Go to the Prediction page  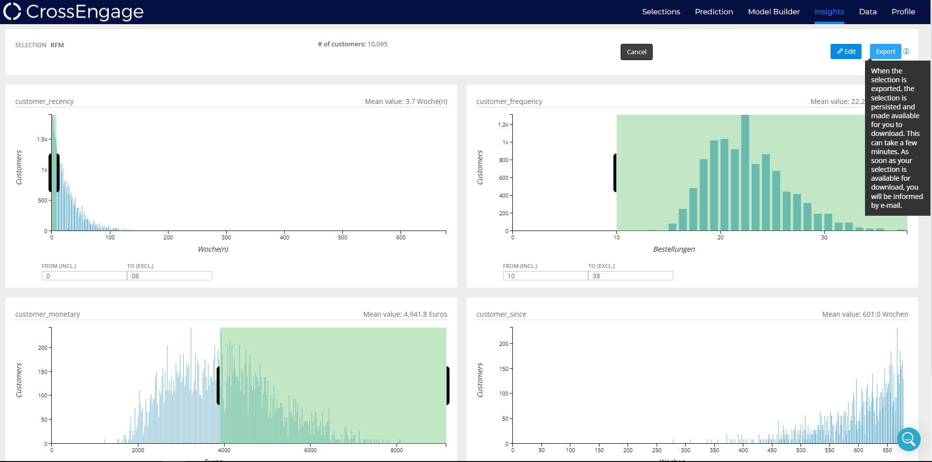click(714, 12)
